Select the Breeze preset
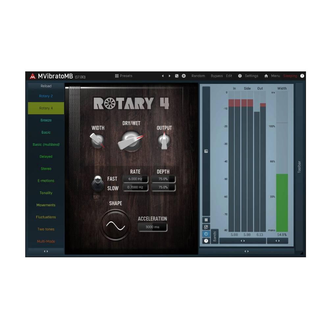The width and height of the screenshot is (329, 329). (x=46, y=120)
